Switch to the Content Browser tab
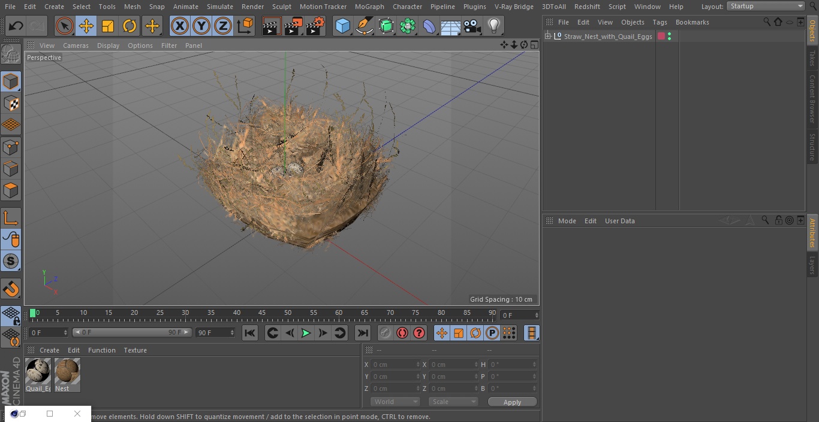 pos(812,99)
